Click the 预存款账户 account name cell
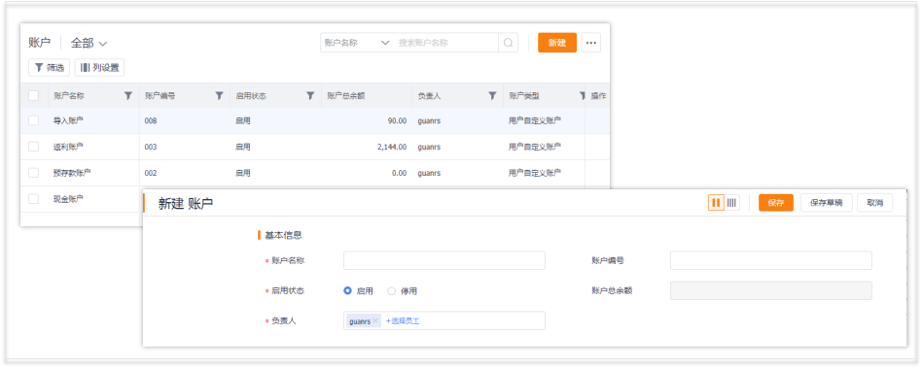This screenshot has height=368, width=922. click(72, 173)
